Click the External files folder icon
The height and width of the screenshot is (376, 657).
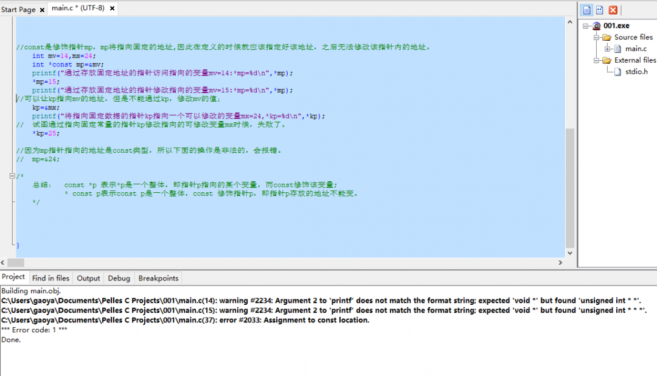607,60
